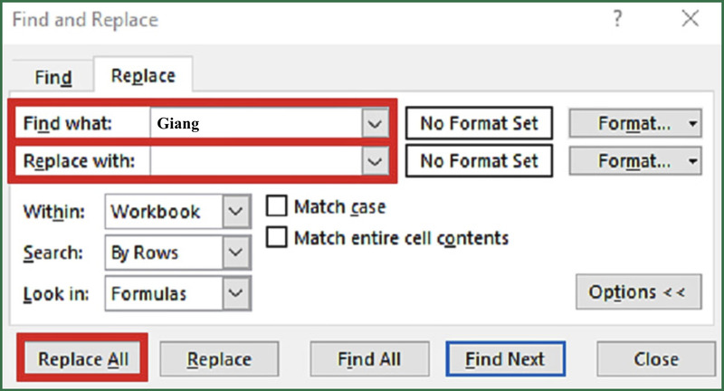
Task: Open the Look in Formulas dropdown
Action: coord(235,293)
